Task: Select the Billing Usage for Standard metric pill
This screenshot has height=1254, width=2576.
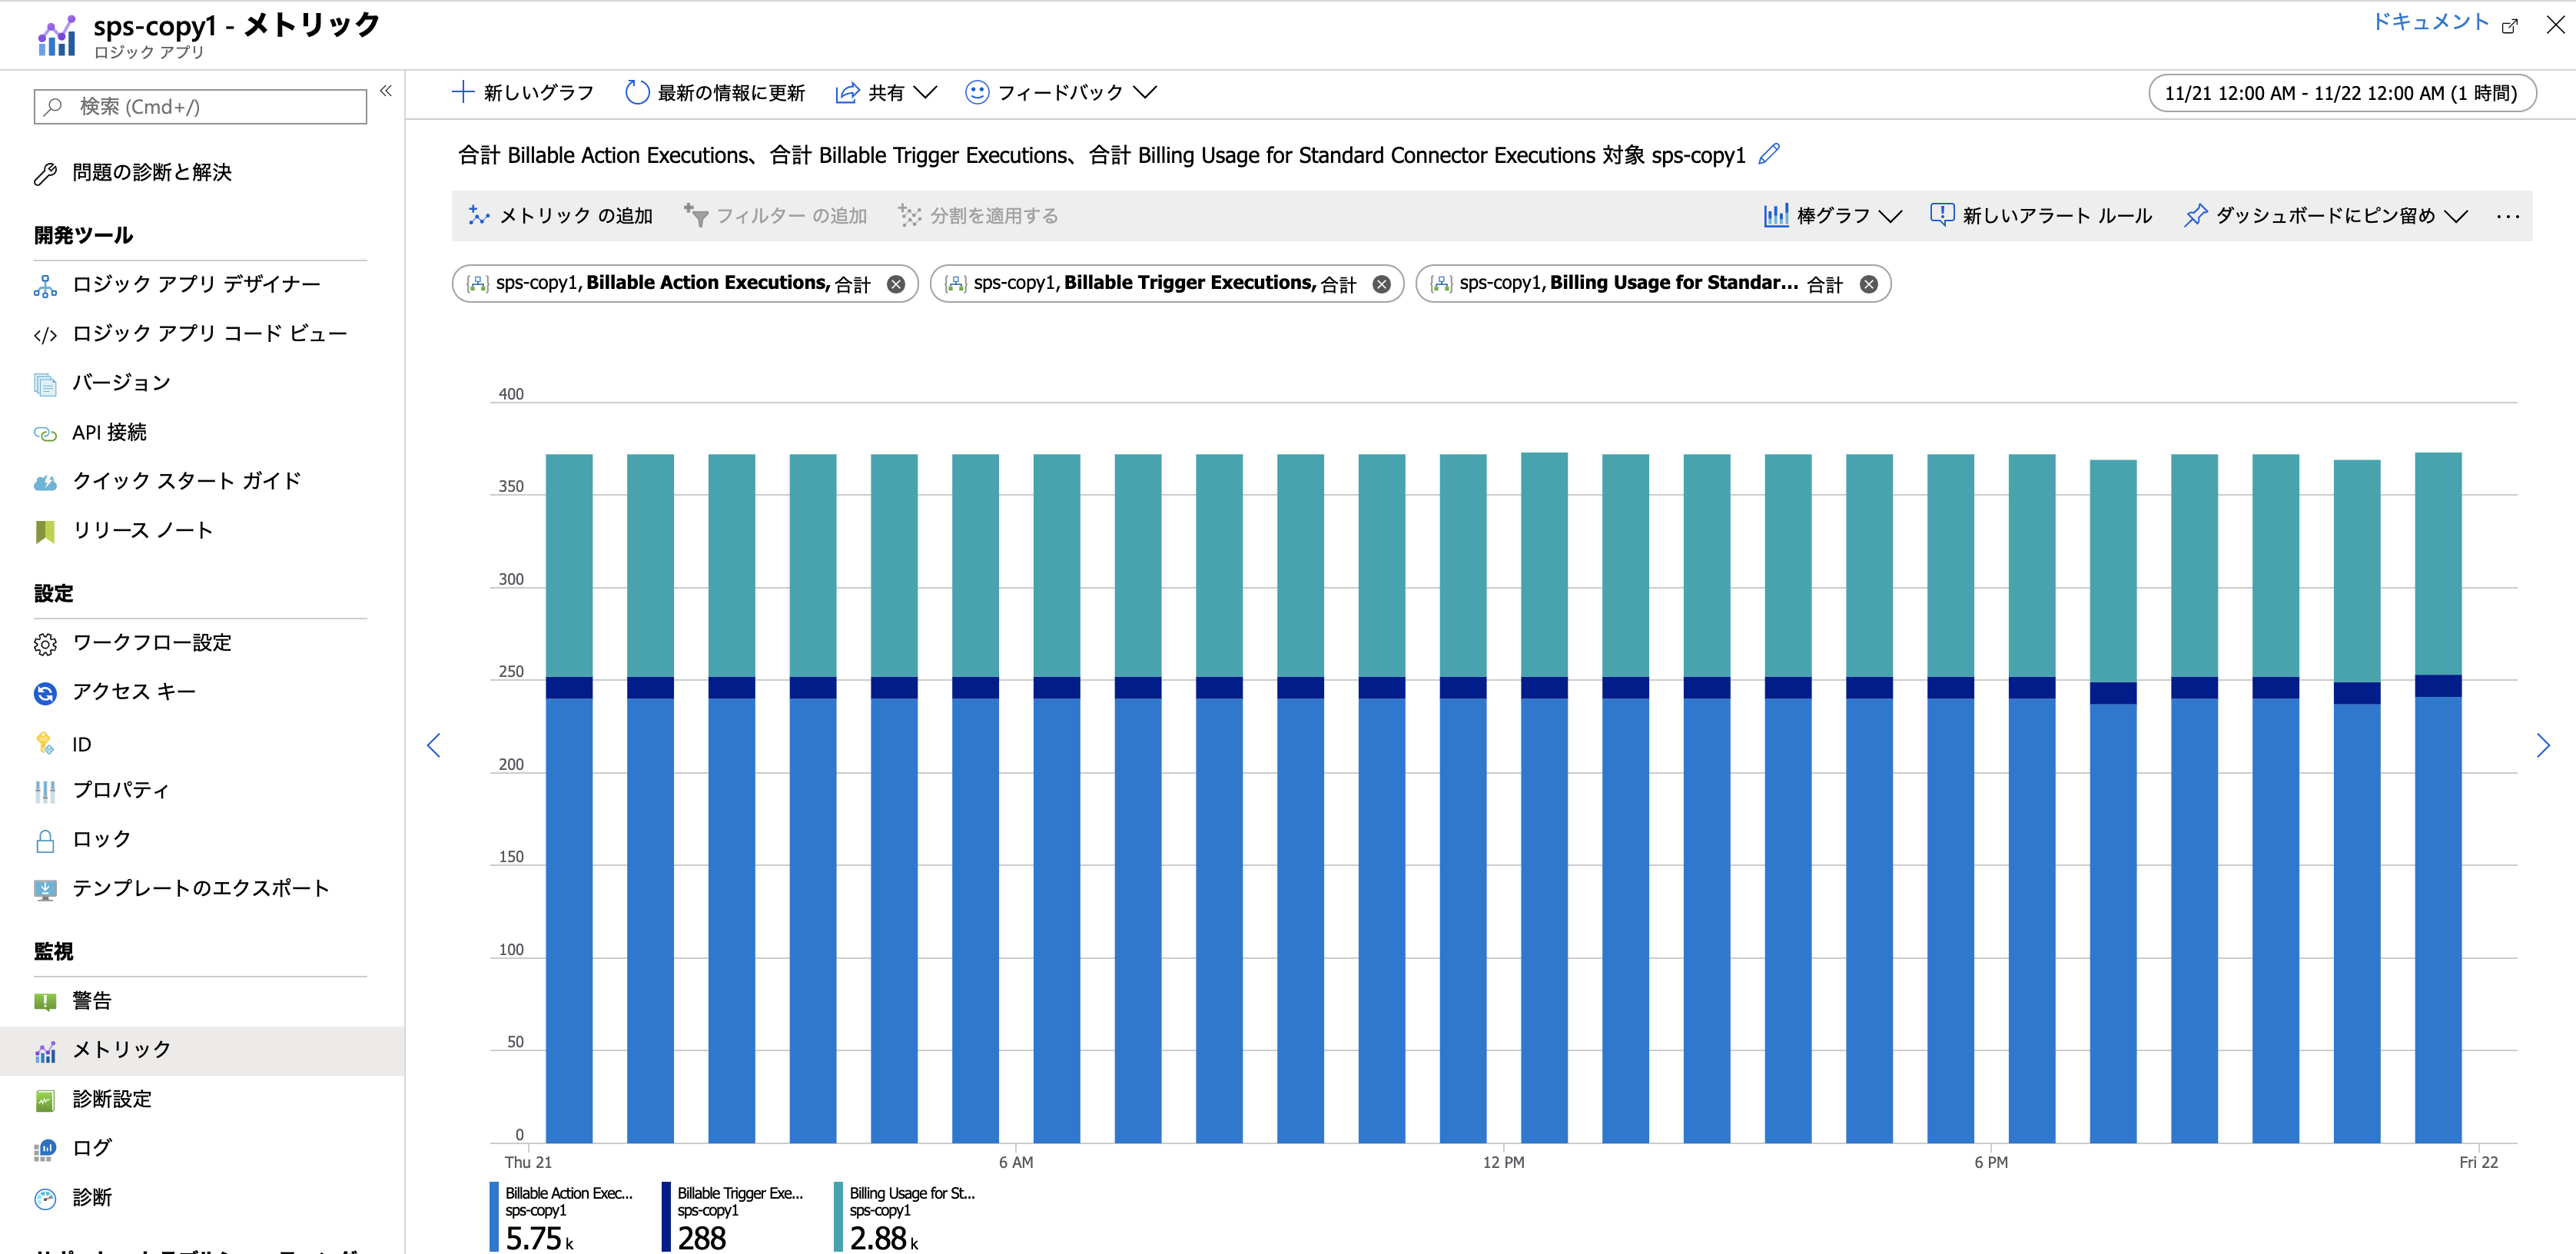Action: [x=1653, y=284]
